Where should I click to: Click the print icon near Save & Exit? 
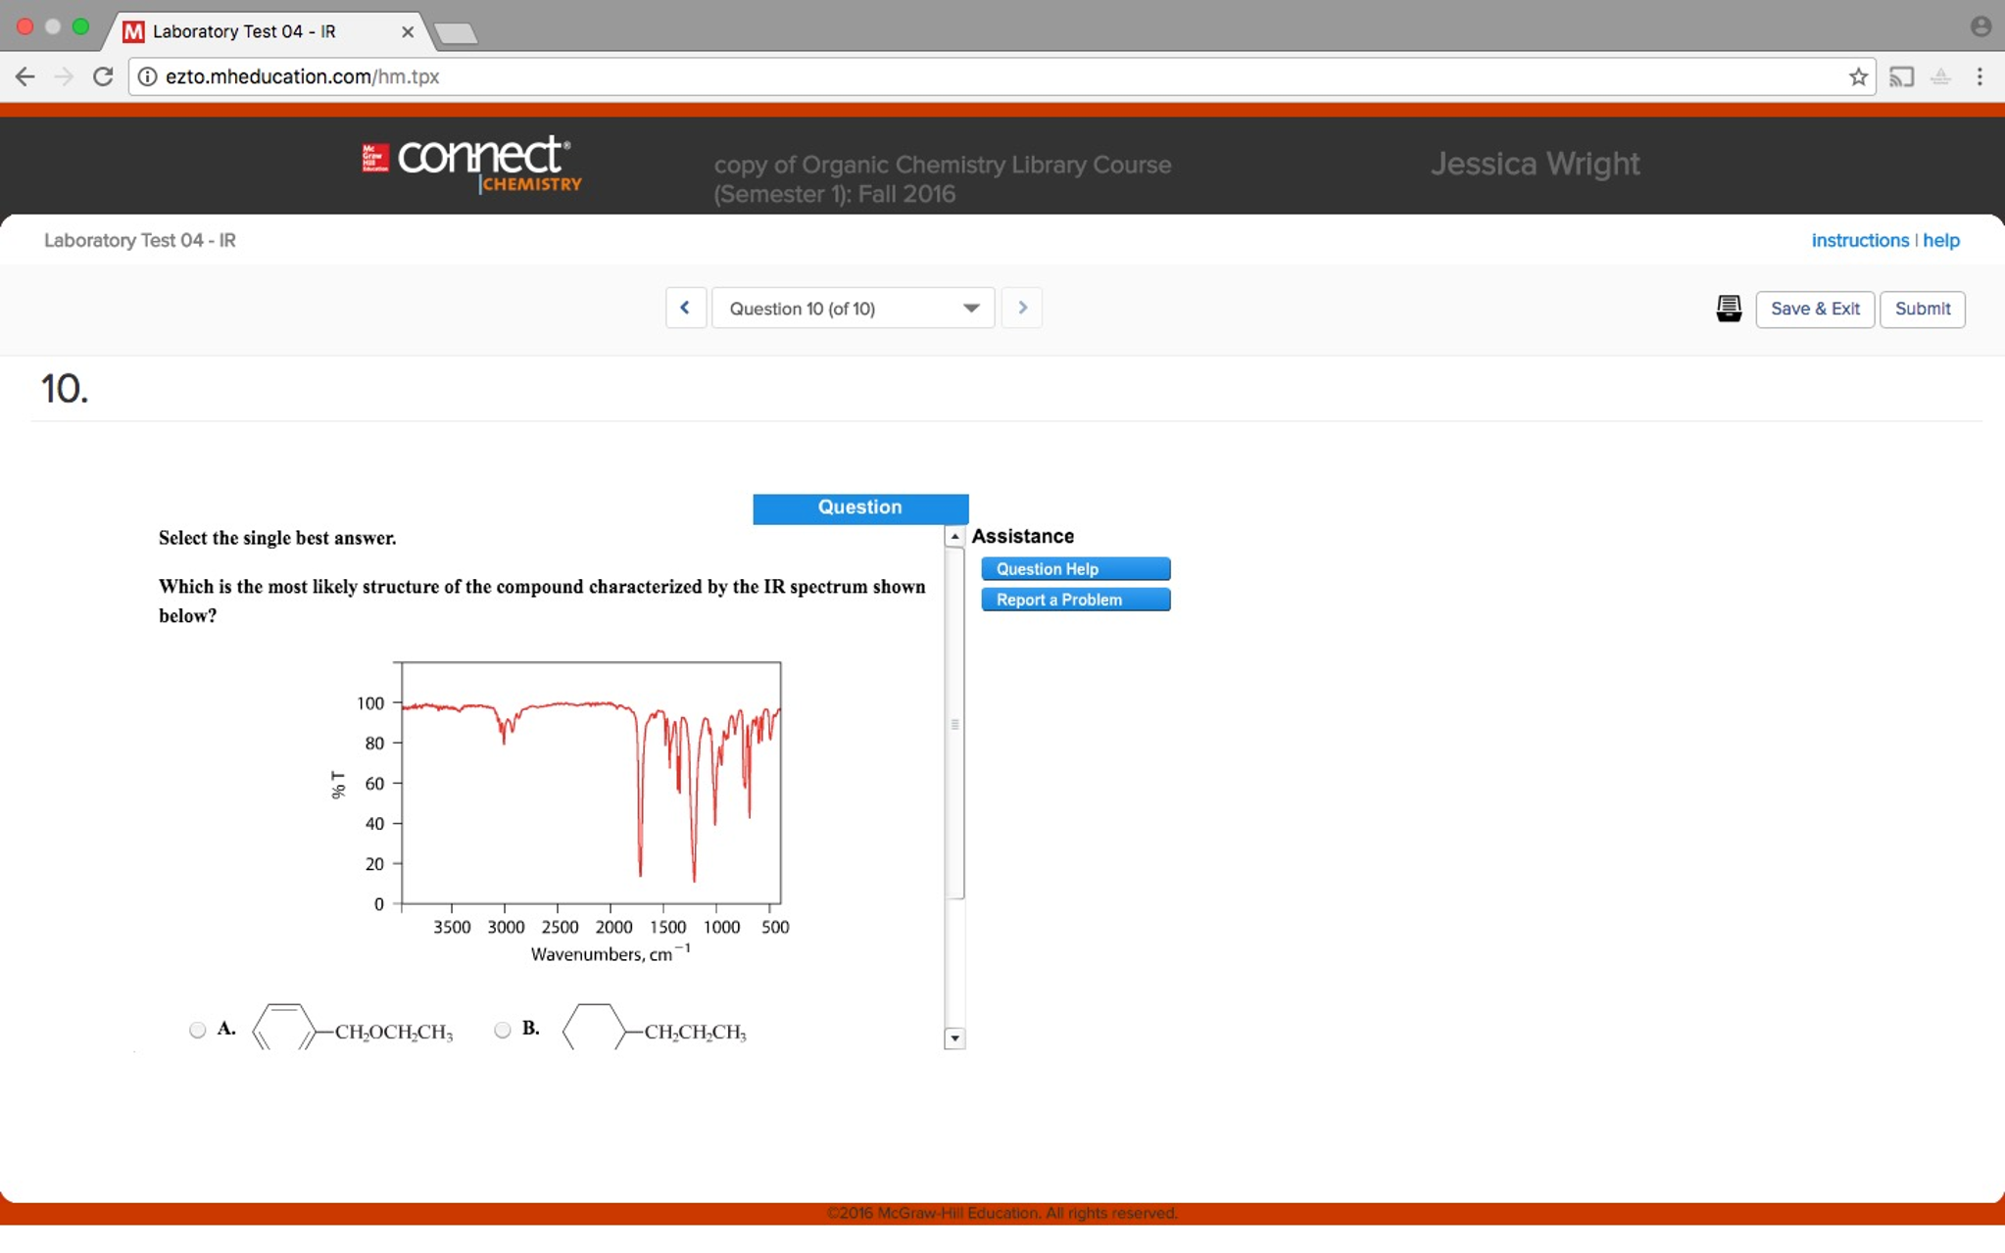(1729, 309)
